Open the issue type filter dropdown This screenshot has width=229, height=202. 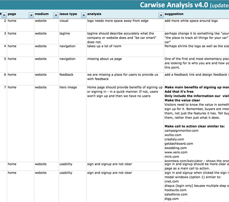coord(83,15)
